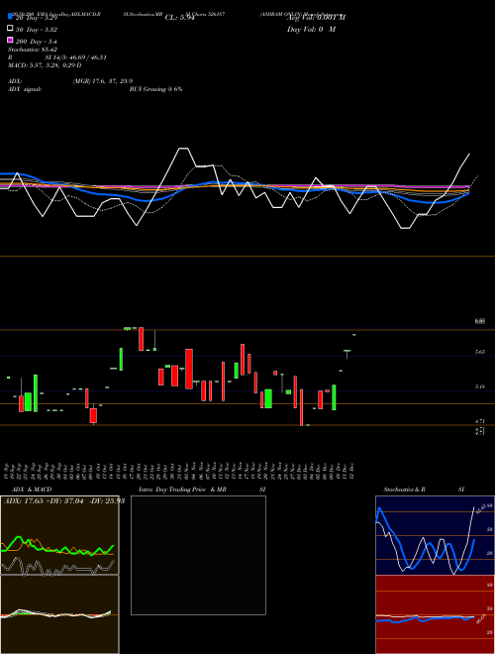Click the 'BUY Growing @ 6%' signal text

tap(155, 89)
